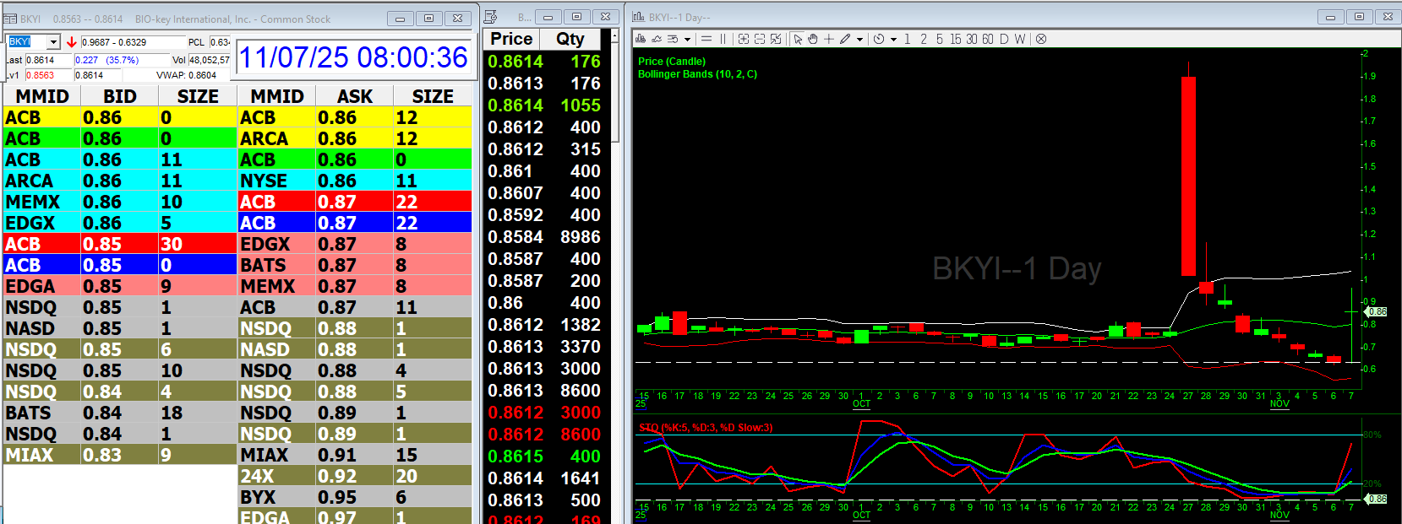Expand the dropdown arrow beside the clock icon
The width and height of the screenshot is (1402, 524).
(x=893, y=39)
